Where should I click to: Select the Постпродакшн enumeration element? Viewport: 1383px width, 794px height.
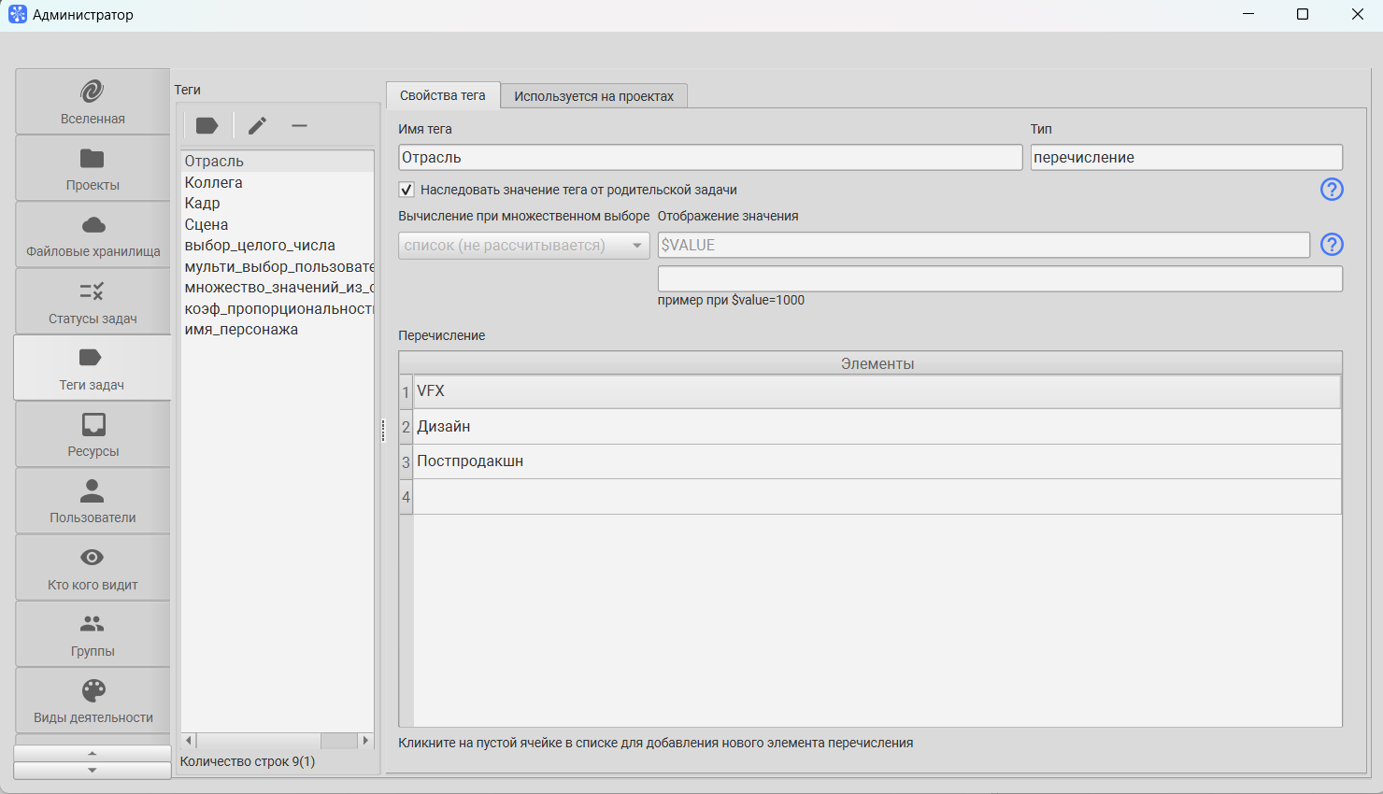click(x=877, y=461)
